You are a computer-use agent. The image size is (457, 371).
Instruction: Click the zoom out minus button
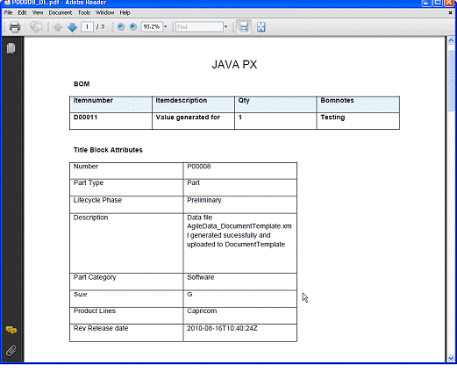121,27
